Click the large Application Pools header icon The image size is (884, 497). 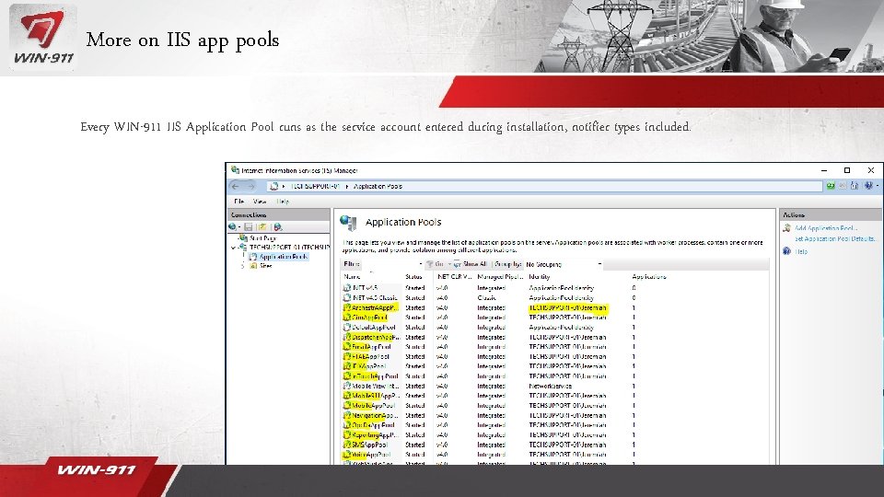click(x=348, y=223)
